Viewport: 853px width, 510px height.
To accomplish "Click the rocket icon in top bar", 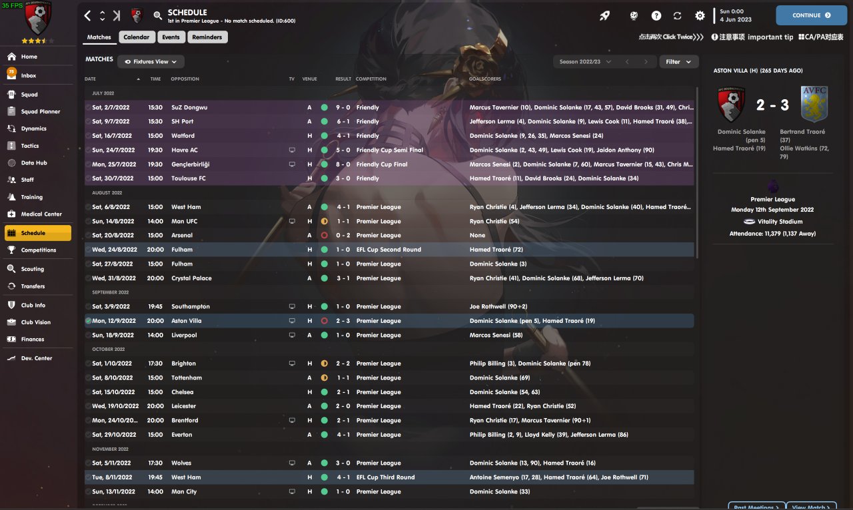I will pos(604,15).
